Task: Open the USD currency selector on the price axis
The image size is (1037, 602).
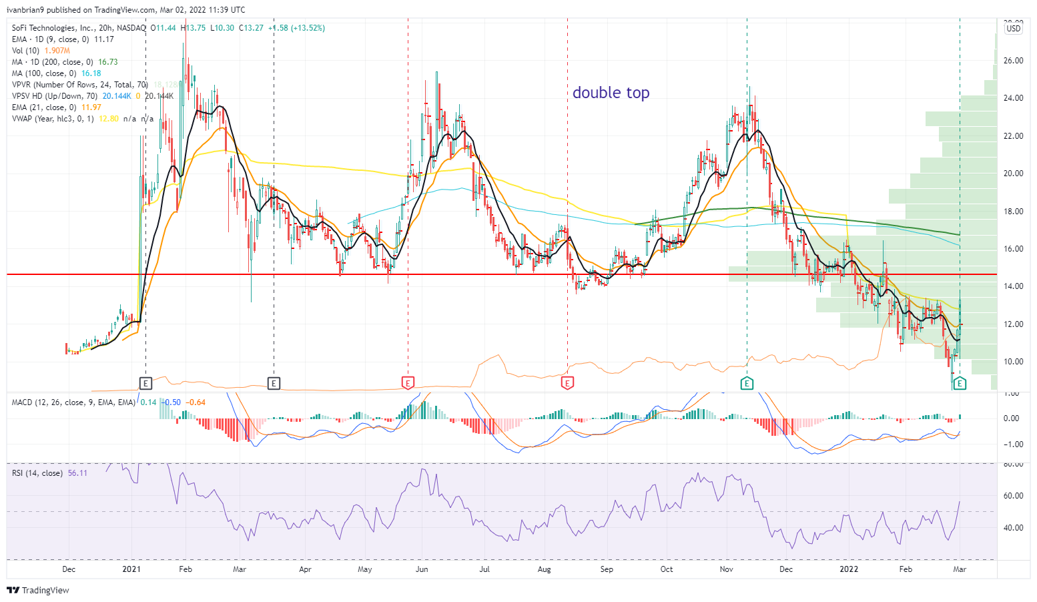Action: click(1014, 28)
